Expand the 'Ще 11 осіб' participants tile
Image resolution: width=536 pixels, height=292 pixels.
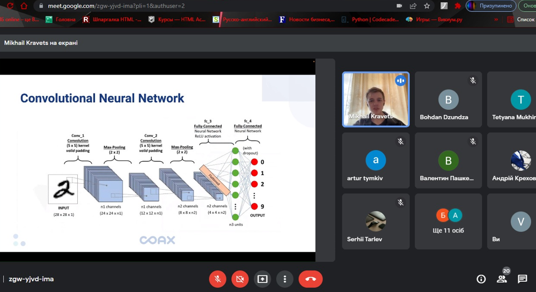448,222
